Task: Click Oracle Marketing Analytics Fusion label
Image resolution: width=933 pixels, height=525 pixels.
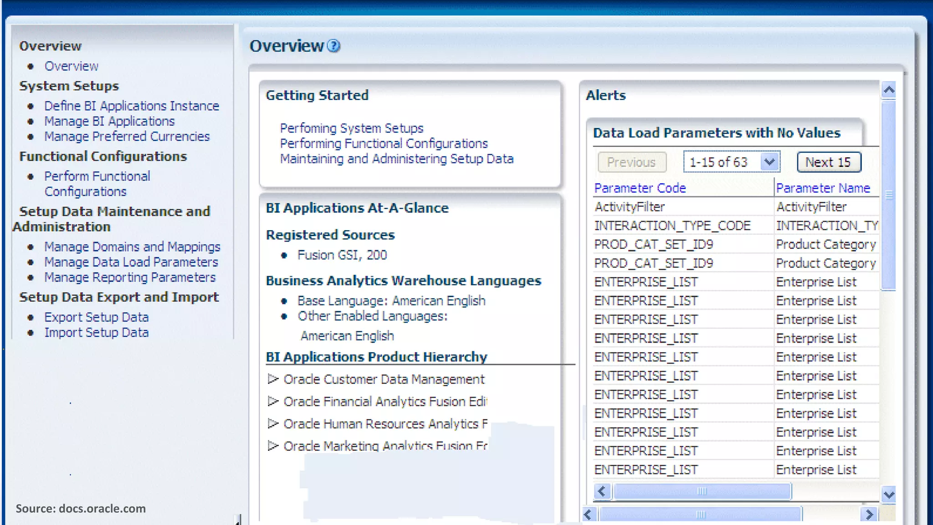Action: tap(385, 446)
